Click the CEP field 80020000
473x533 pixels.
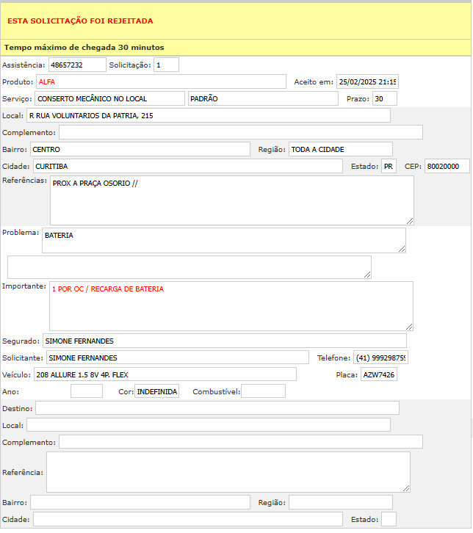(447, 166)
